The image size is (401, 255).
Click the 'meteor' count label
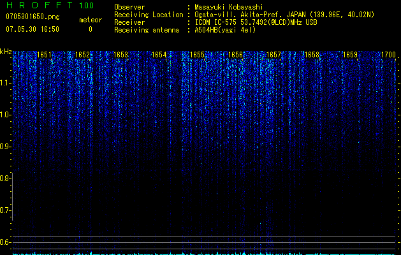click(x=91, y=20)
